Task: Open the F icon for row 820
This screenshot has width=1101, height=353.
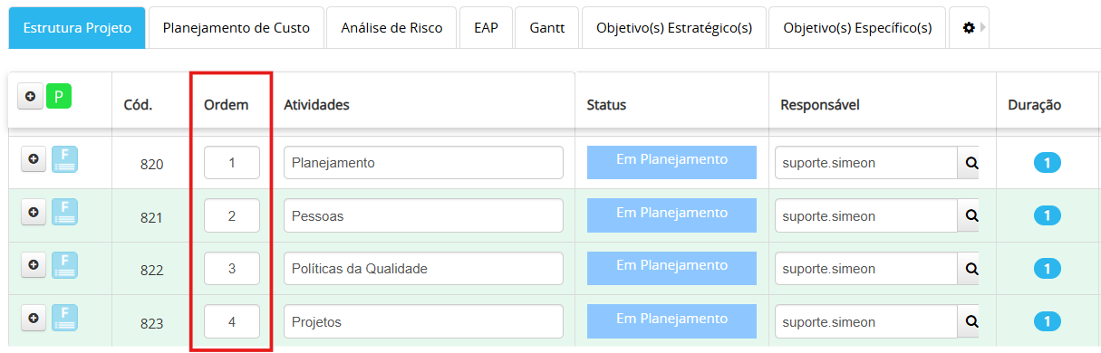Action: (x=64, y=159)
